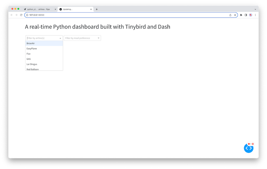This screenshot has width=267, height=169.
Task: Expand the meal preference dropdown
Action: tap(99, 38)
